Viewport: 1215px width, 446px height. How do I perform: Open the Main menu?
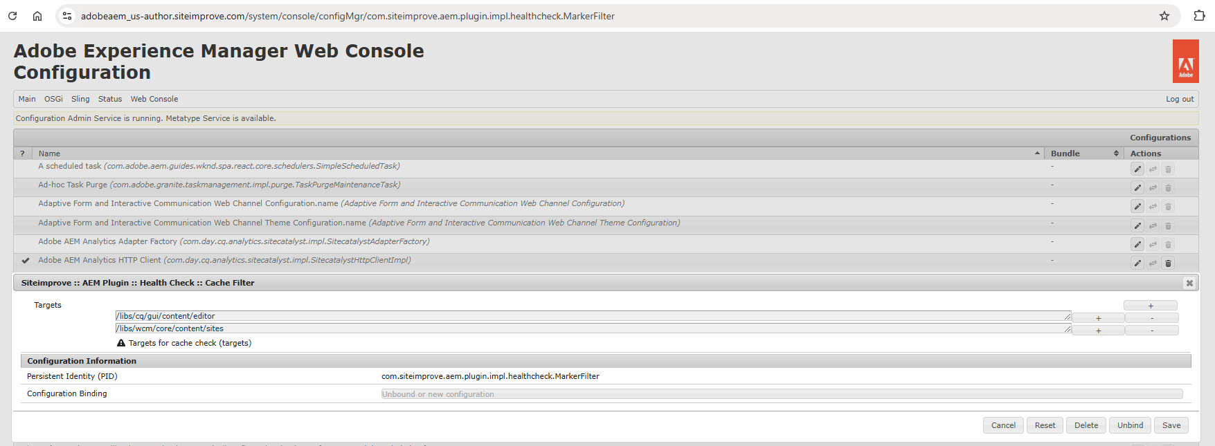coord(27,99)
